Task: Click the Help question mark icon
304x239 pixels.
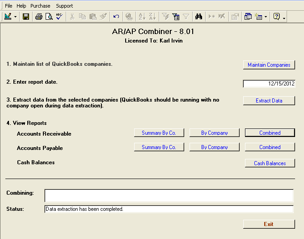Action: (277, 17)
